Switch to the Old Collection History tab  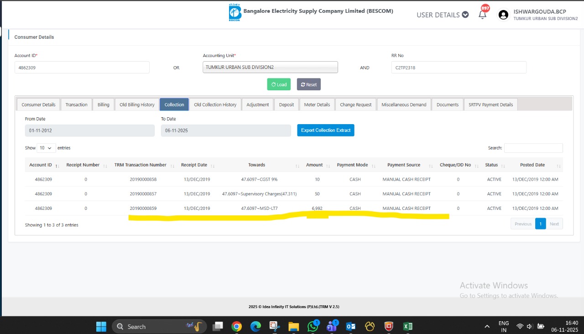click(x=215, y=104)
